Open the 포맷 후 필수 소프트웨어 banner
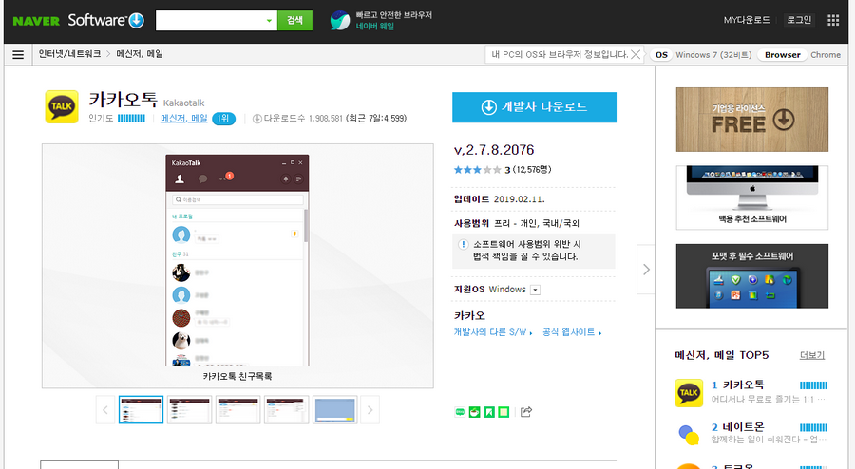Image resolution: width=855 pixels, height=469 pixels. coord(752,276)
